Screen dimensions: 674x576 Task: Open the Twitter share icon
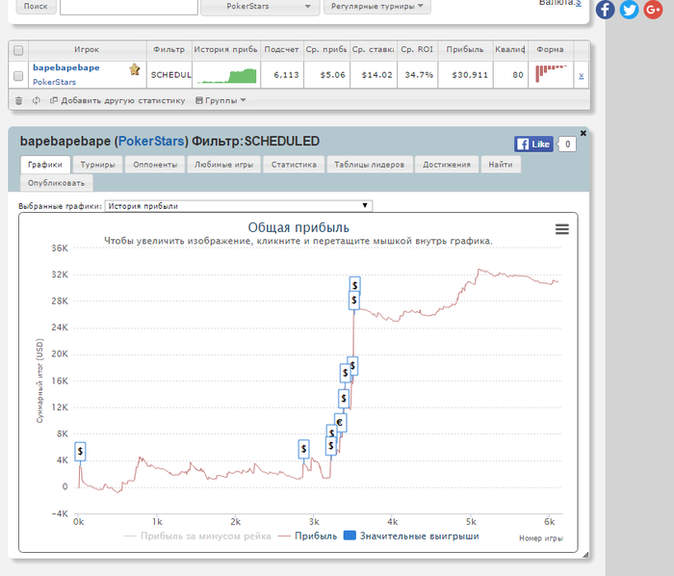pyautogui.click(x=629, y=10)
